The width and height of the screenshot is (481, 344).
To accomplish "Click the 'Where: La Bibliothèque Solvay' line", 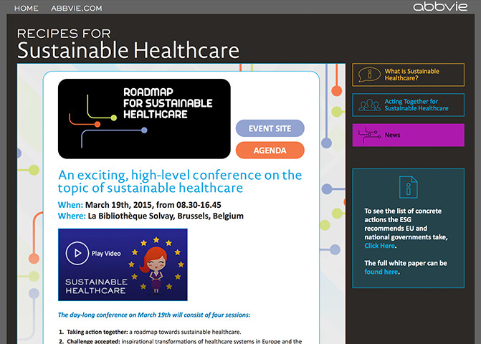I will (151, 216).
